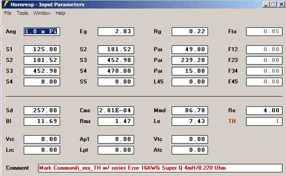286x176 pixels.
Task: Click the Par field showing 49.80
Action: (x=190, y=49)
